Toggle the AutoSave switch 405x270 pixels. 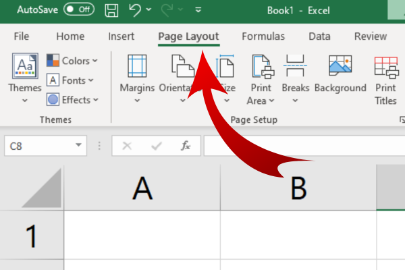79,9
